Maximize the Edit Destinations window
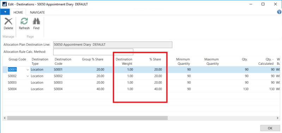Viewport: 282px width, 133px height. [263, 4]
